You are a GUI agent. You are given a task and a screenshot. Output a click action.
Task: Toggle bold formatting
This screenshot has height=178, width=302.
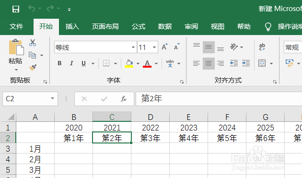[60, 63]
